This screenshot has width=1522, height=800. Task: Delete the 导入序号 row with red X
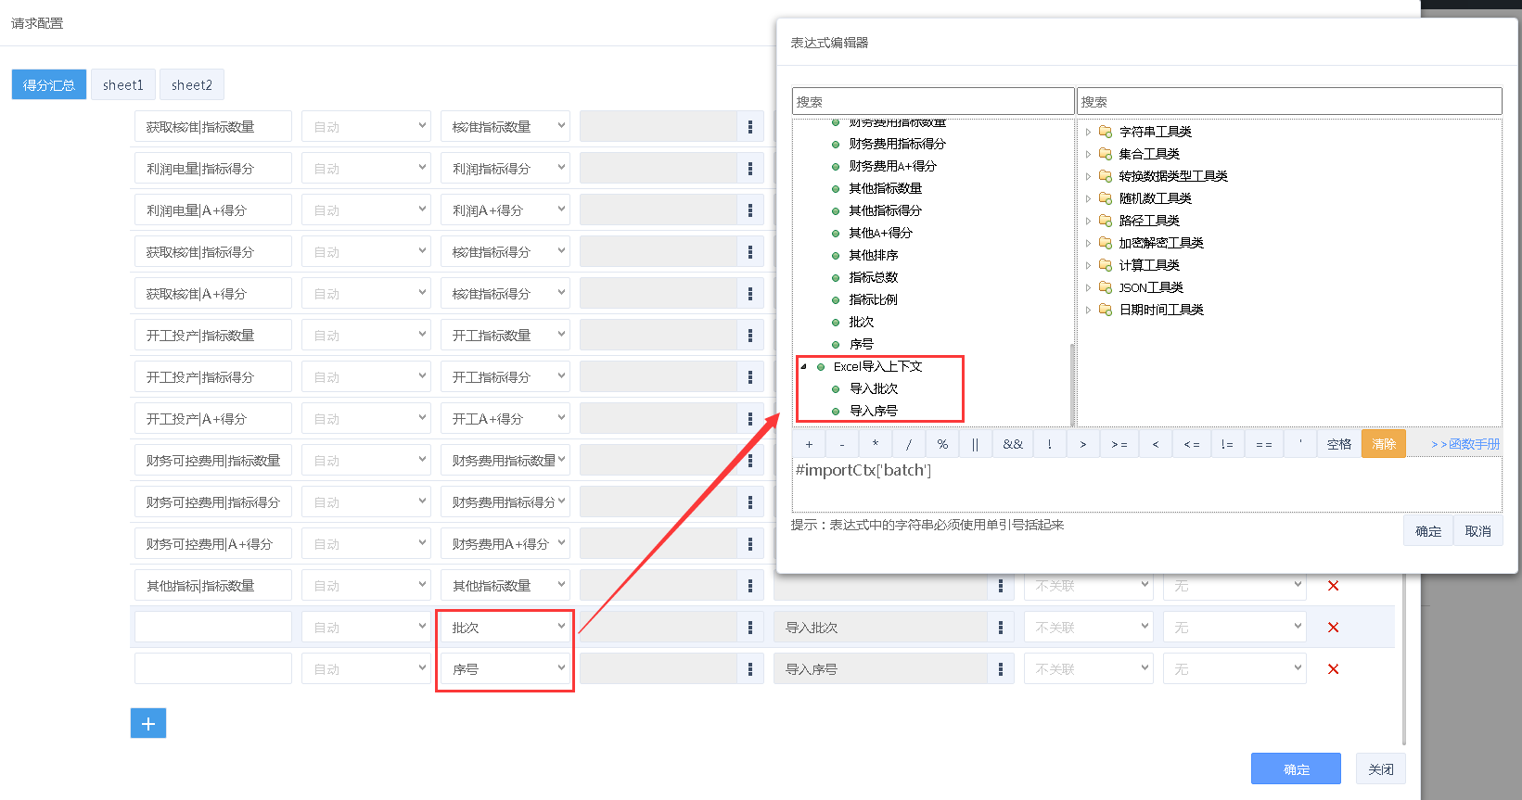click(1333, 669)
